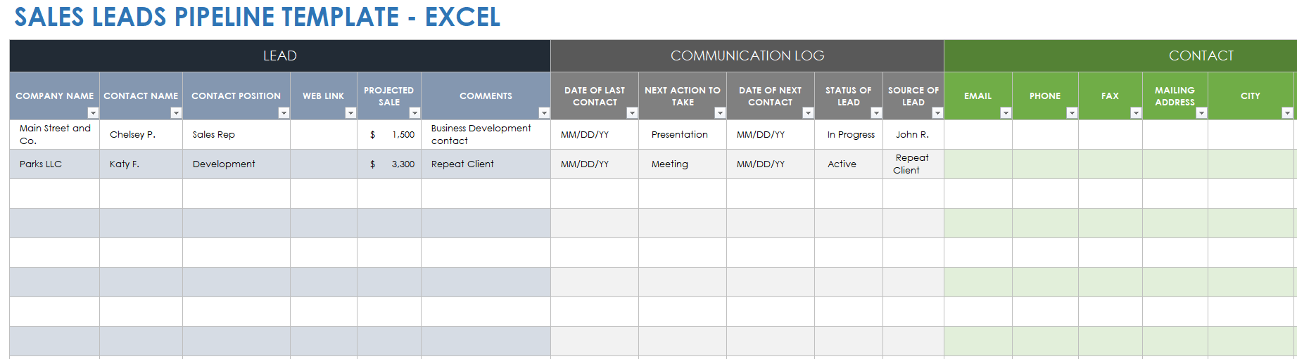Click the Communication Log section header
The width and height of the screenshot is (1297, 359).
(747, 56)
